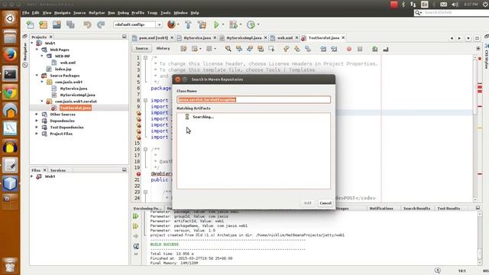This screenshot has height=275, width=489.
Task: Click the Redo arrow icon
Action: [101, 24]
